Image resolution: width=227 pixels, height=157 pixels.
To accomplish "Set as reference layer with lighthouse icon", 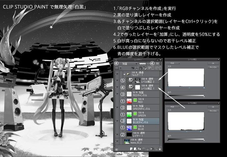I will [x=137, y=68].
